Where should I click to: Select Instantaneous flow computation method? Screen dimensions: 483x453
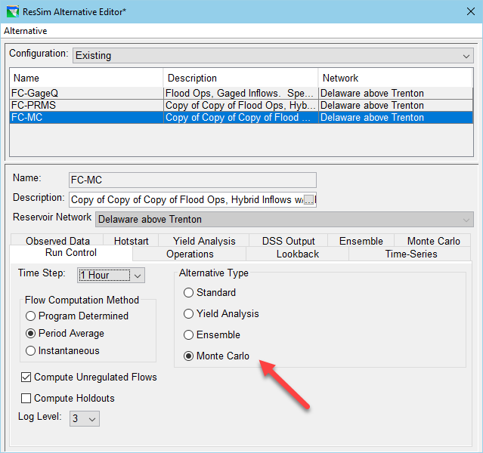[x=31, y=350]
